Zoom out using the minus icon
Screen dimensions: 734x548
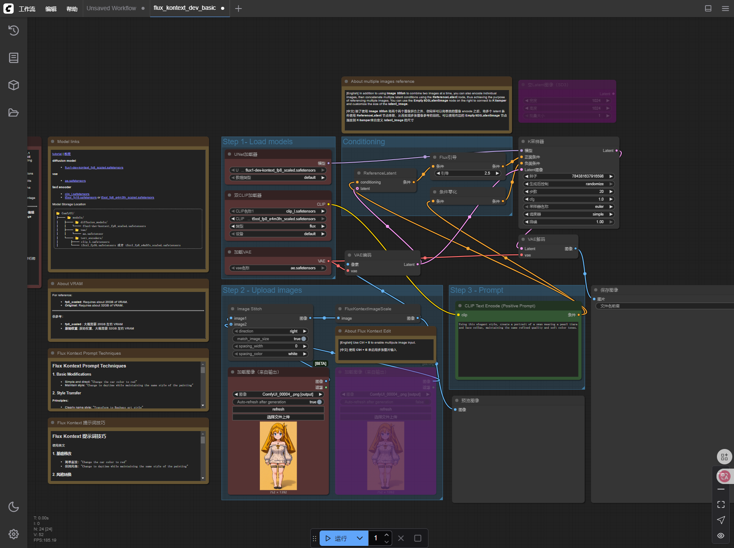[721, 489]
